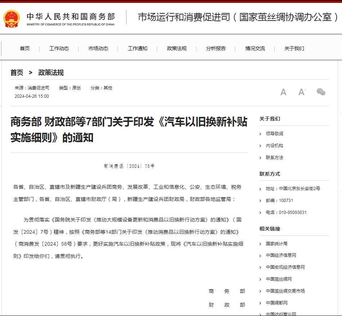Open the 情况交流 navigation tab
The image size is (342, 316).
click(255, 48)
